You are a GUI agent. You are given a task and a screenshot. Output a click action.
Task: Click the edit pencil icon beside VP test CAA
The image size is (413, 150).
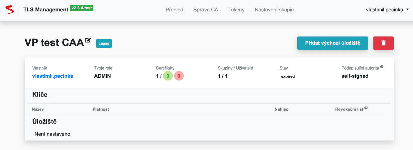click(x=88, y=40)
